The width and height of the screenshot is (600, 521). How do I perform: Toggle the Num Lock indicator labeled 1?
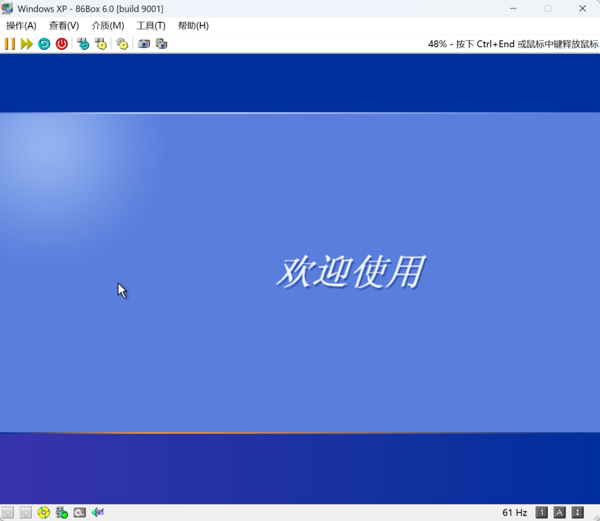(542, 513)
